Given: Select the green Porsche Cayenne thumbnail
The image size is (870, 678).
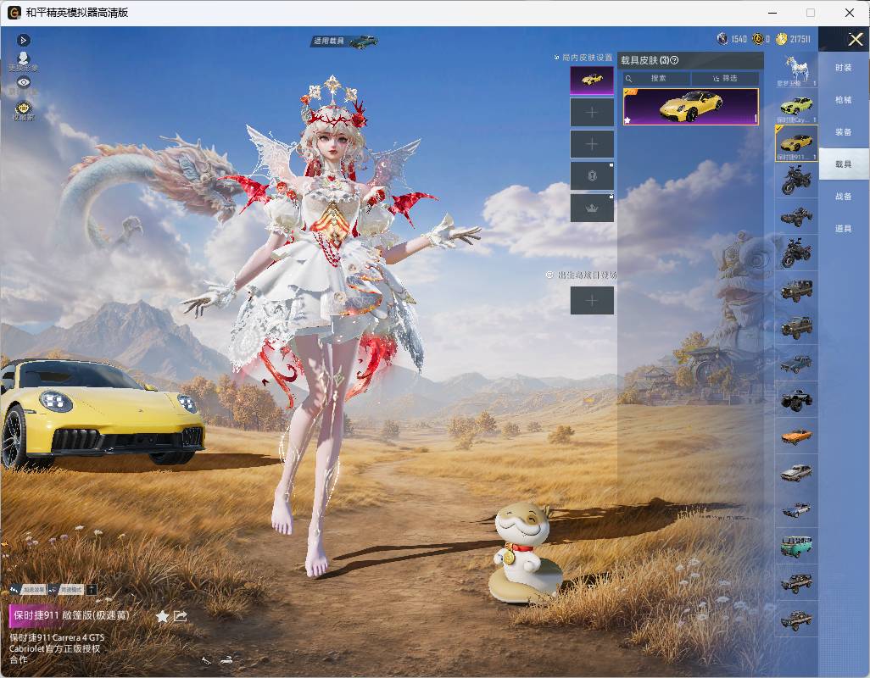Looking at the screenshot, I should pos(796,107).
